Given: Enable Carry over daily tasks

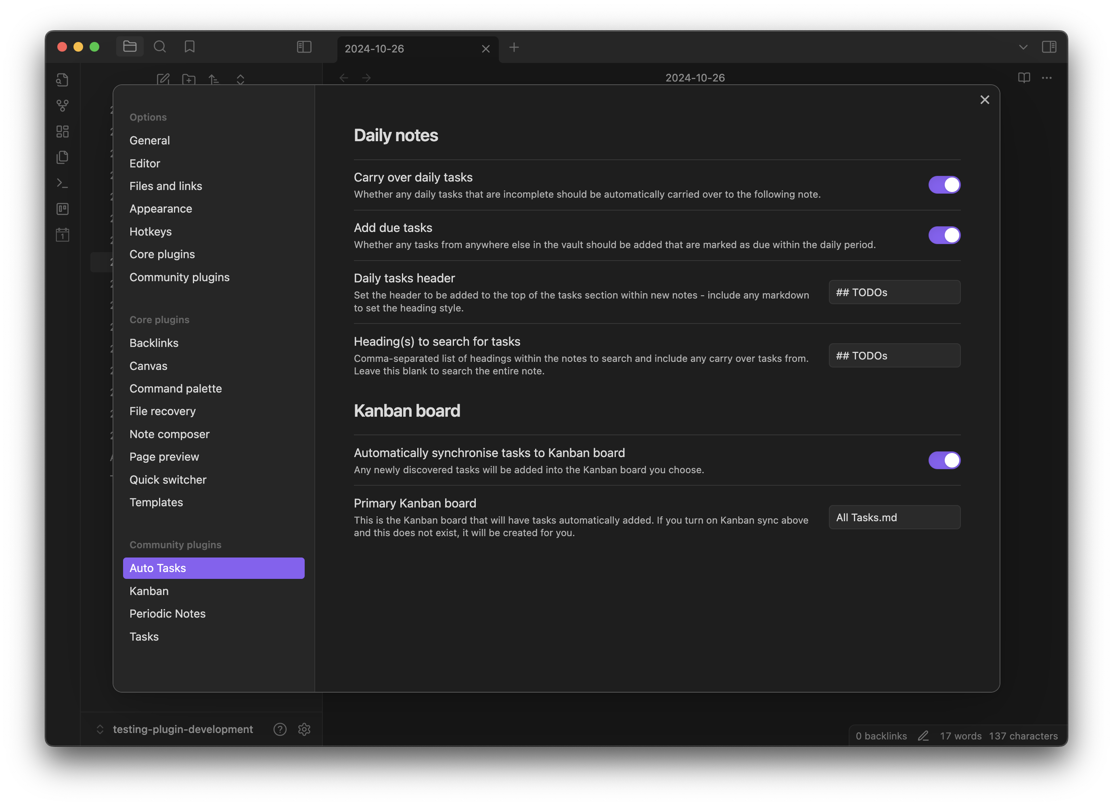Looking at the screenshot, I should pos(944,184).
